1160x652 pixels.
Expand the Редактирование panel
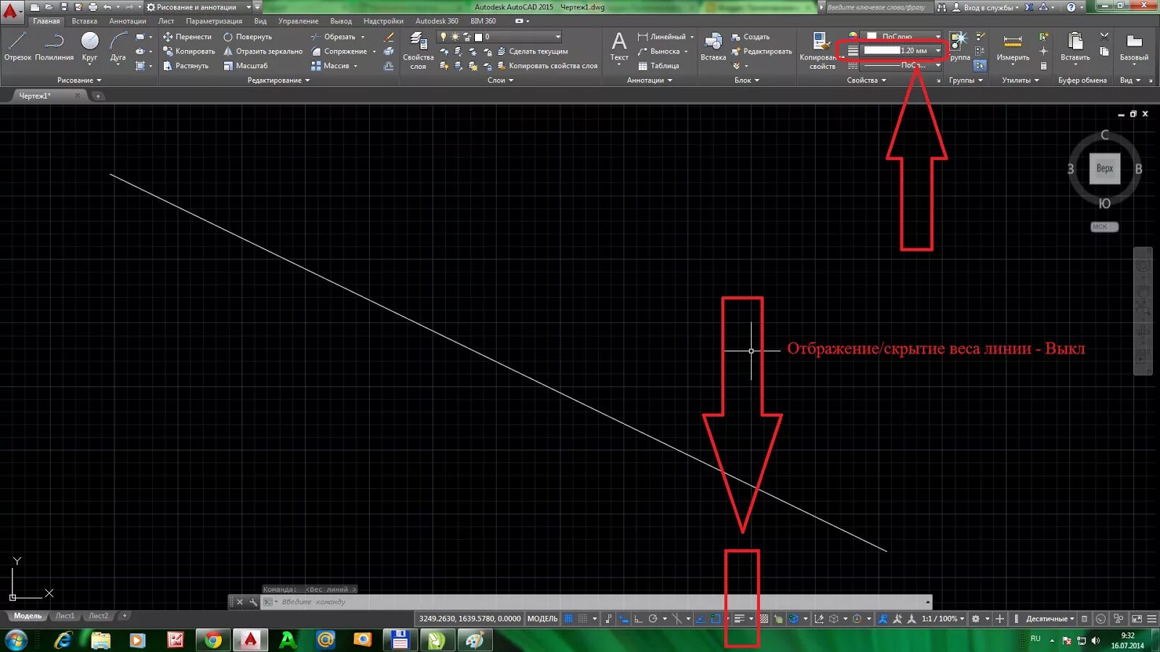coord(278,80)
